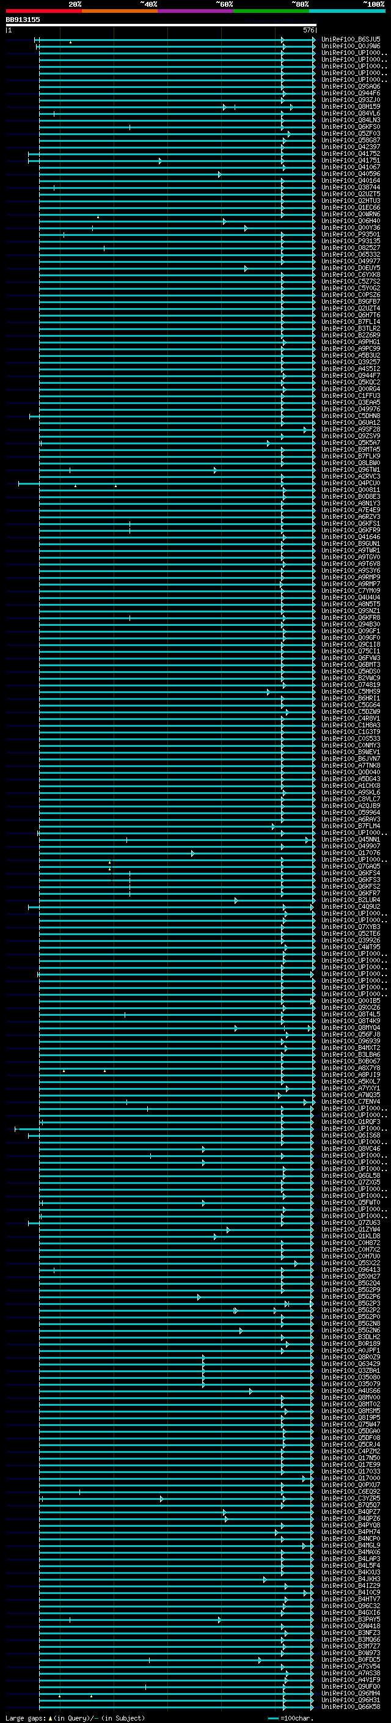Click hit label UniRef100_Q66K58
This screenshot has height=1723, width=391.
coord(351,1707)
